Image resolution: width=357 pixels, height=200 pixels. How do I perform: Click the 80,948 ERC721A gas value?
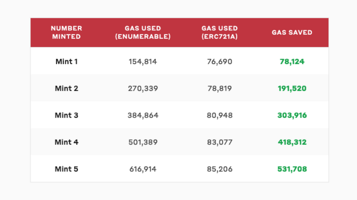[x=219, y=115]
